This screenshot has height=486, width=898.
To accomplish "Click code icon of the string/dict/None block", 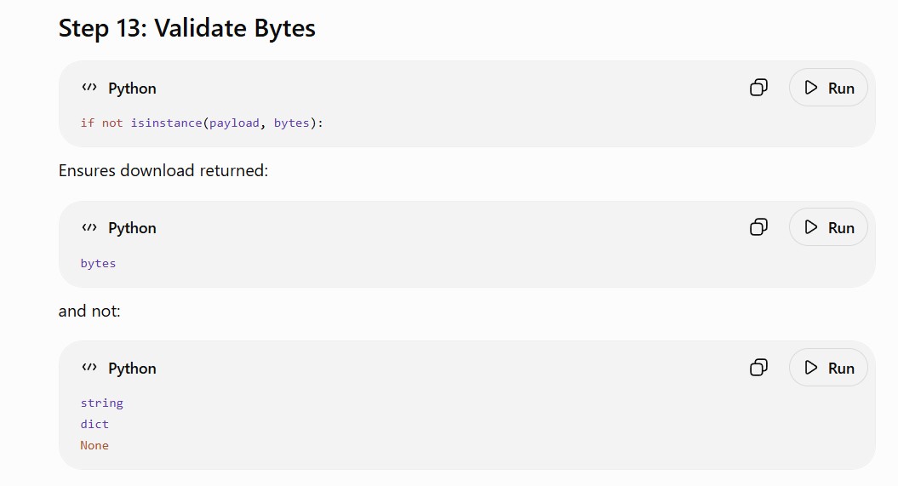I will point(89,368).
